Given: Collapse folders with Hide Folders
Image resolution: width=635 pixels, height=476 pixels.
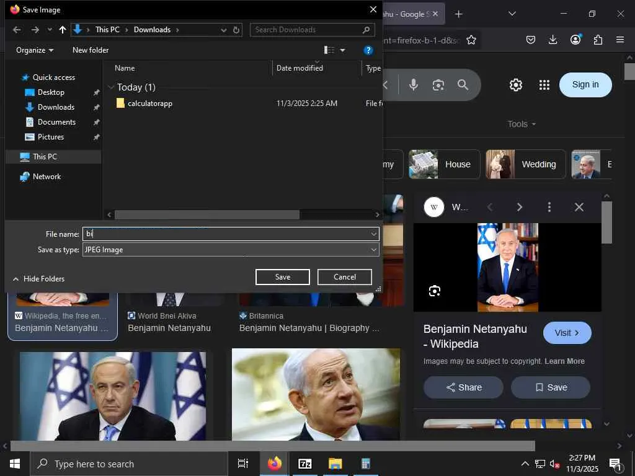Looking at the screenshot, I should click(39, 279).
